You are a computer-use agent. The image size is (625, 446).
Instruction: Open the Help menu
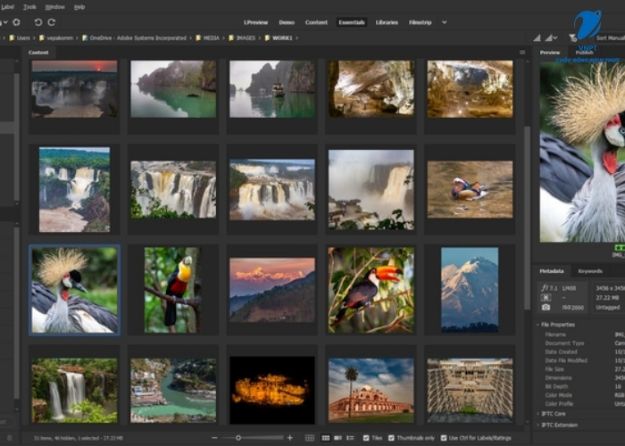click(79, 7)
